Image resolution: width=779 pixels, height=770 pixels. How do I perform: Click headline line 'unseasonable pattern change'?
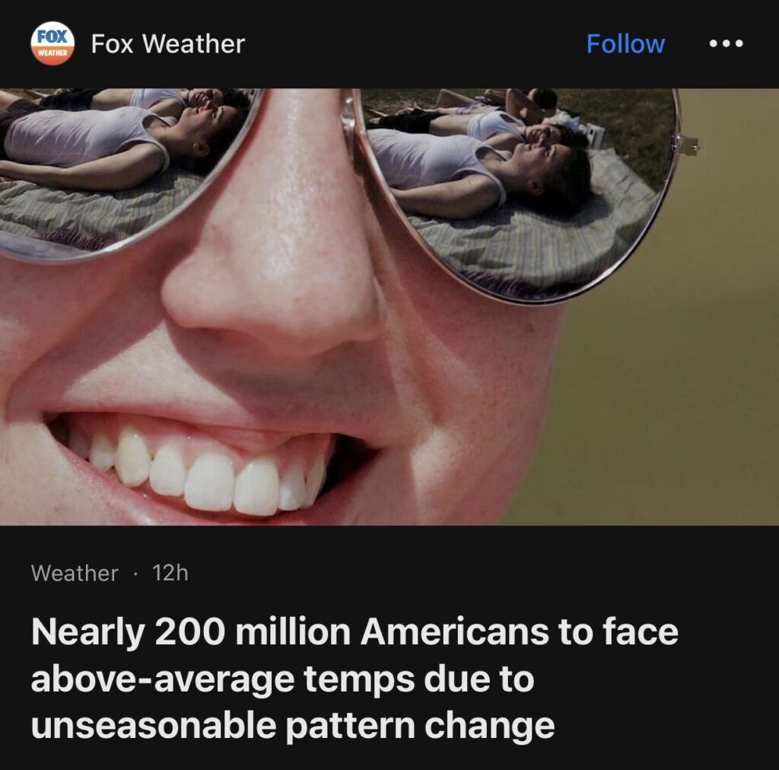click(293, 726)
